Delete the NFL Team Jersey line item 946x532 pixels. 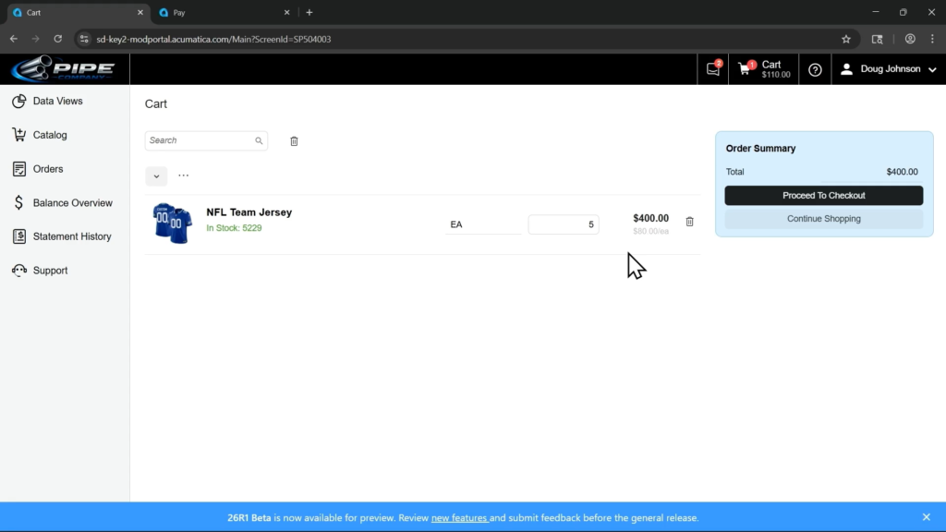[689, 222]
